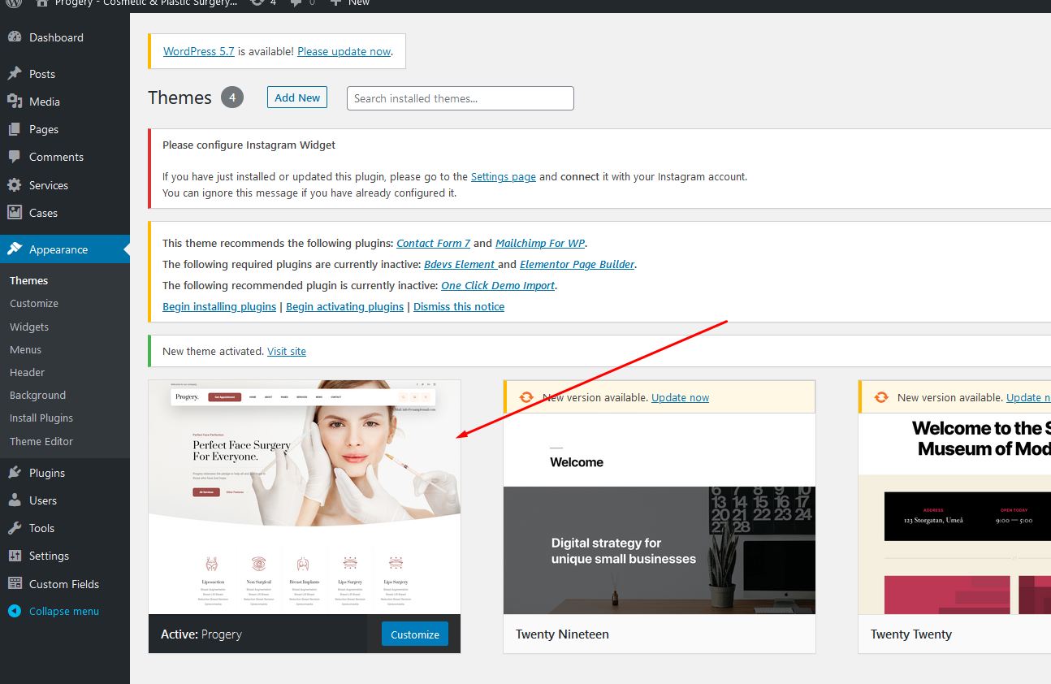1051x684 pixels.
Task: Click the Settings sliders icon
Action: coord(15,556)
